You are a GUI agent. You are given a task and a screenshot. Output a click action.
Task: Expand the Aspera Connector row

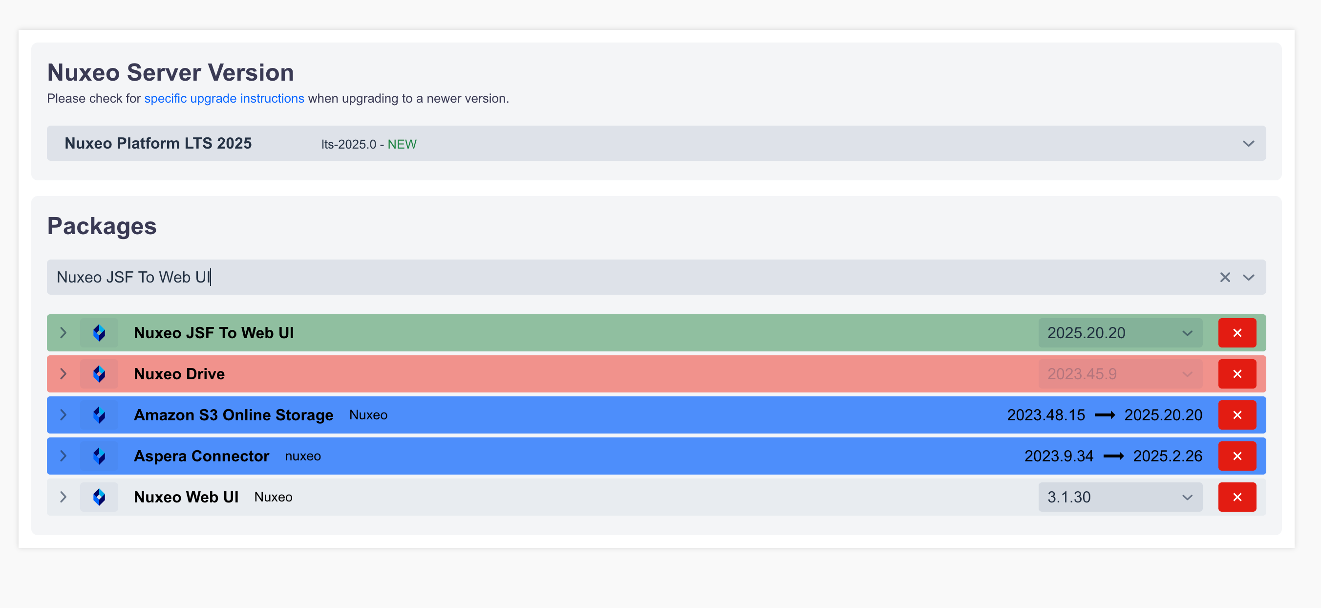63,456
